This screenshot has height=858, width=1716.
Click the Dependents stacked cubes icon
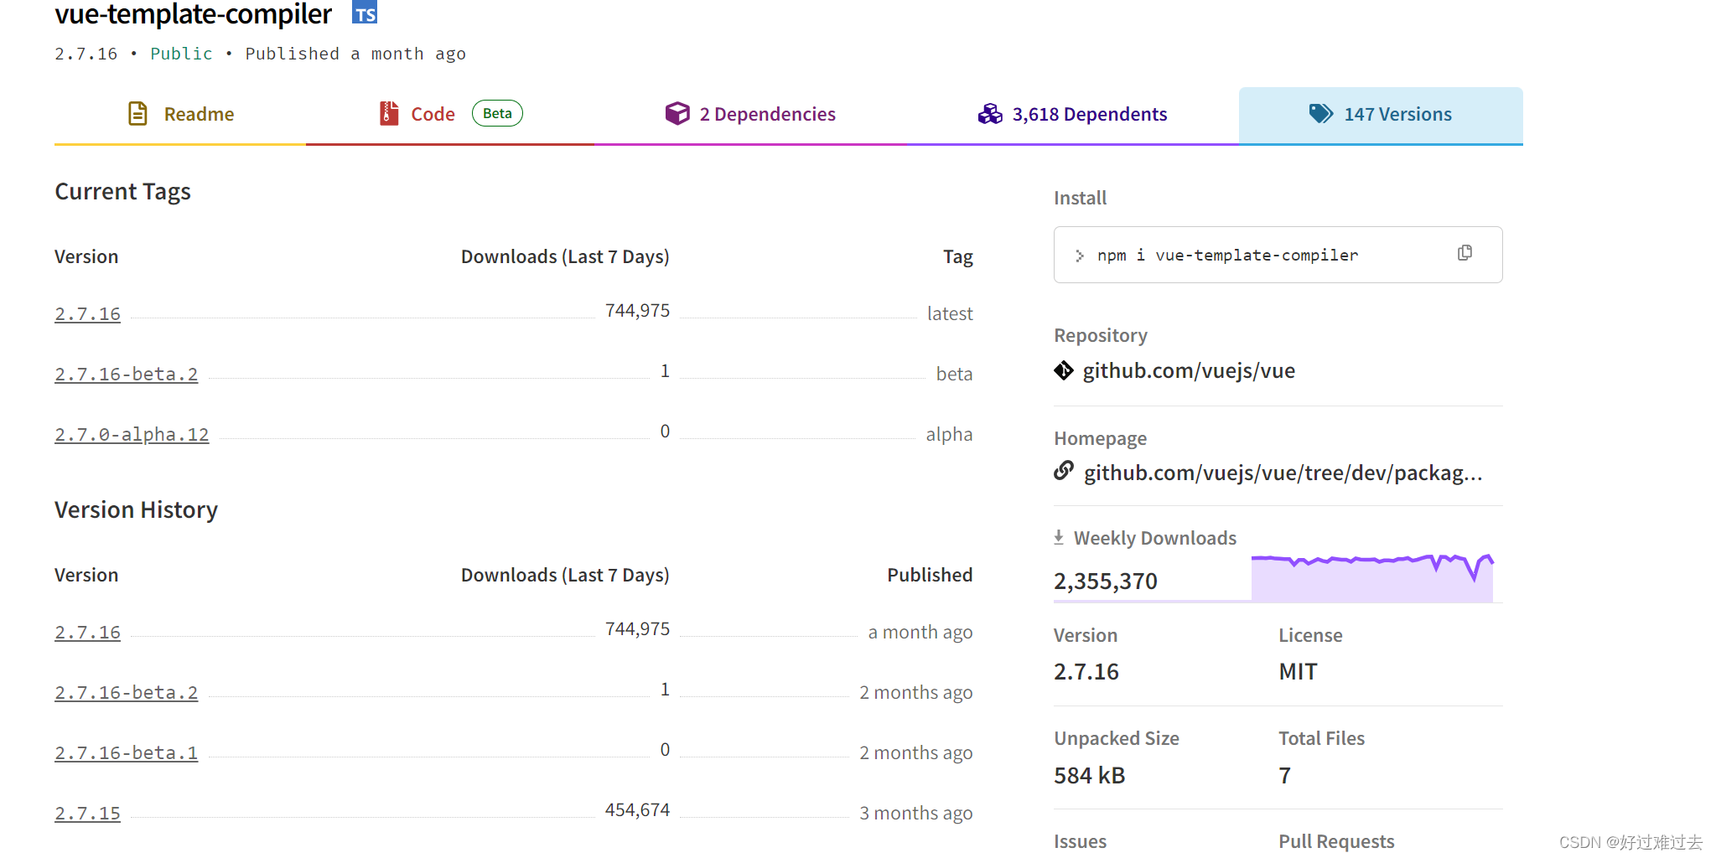click(990, 114)
